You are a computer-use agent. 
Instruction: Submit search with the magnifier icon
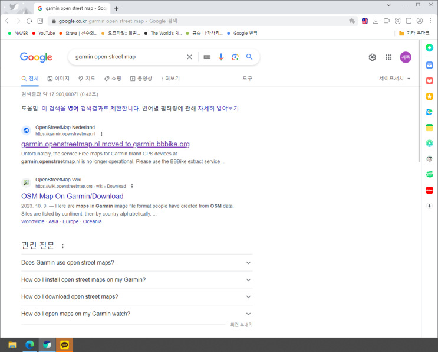click(x=249, y=57)
